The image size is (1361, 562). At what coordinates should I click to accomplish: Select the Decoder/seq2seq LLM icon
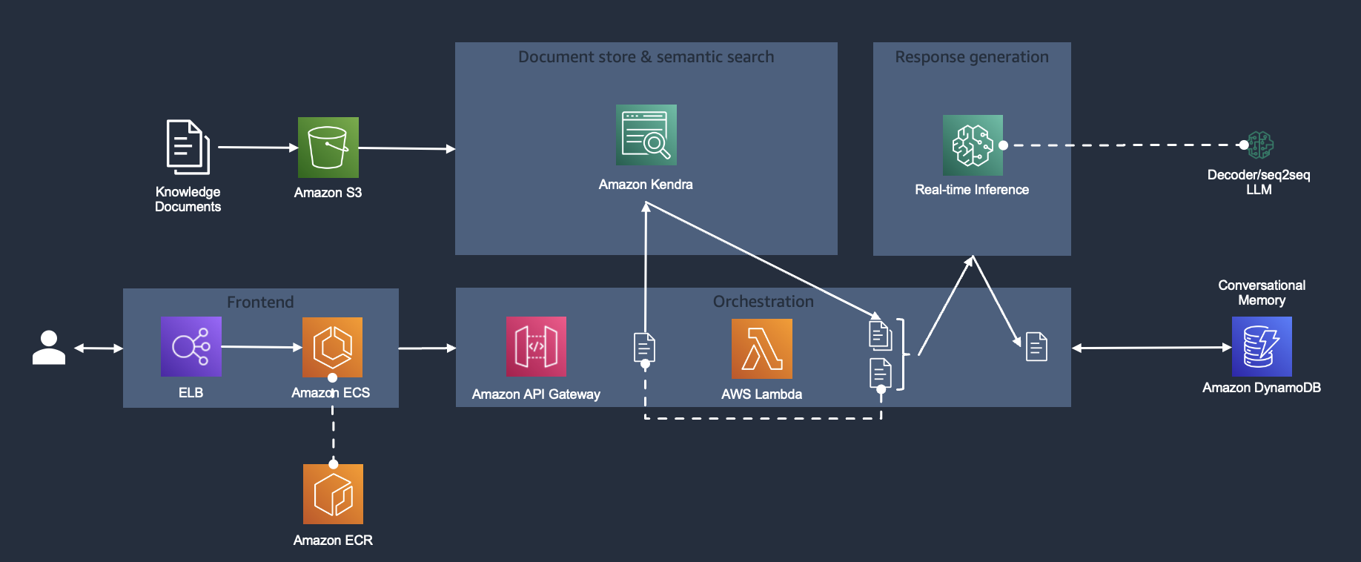(x=1260, y=145)
